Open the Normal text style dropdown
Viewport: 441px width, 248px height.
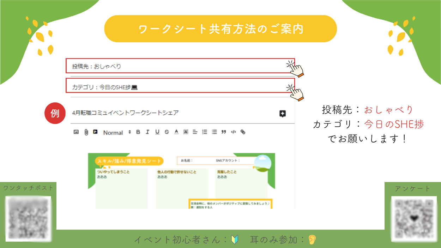click(117, 133)
